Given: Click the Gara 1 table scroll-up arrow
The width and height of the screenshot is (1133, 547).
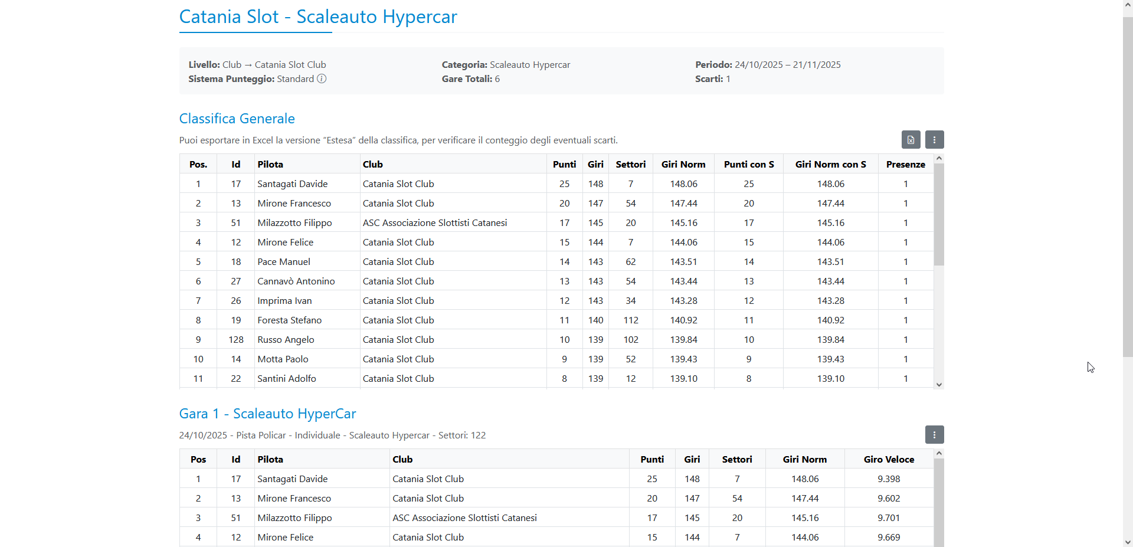Looking at the screenshot, I should click(939, 454).
